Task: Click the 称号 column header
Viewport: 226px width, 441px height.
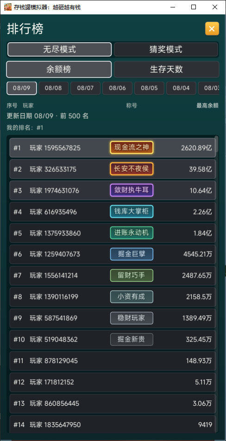Action: [132, 106]
